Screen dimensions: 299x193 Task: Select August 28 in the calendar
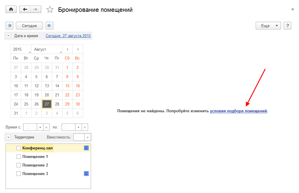coord(57,104)
